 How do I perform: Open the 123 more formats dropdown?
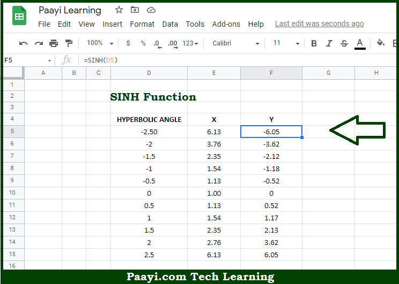tap(190, 43)
